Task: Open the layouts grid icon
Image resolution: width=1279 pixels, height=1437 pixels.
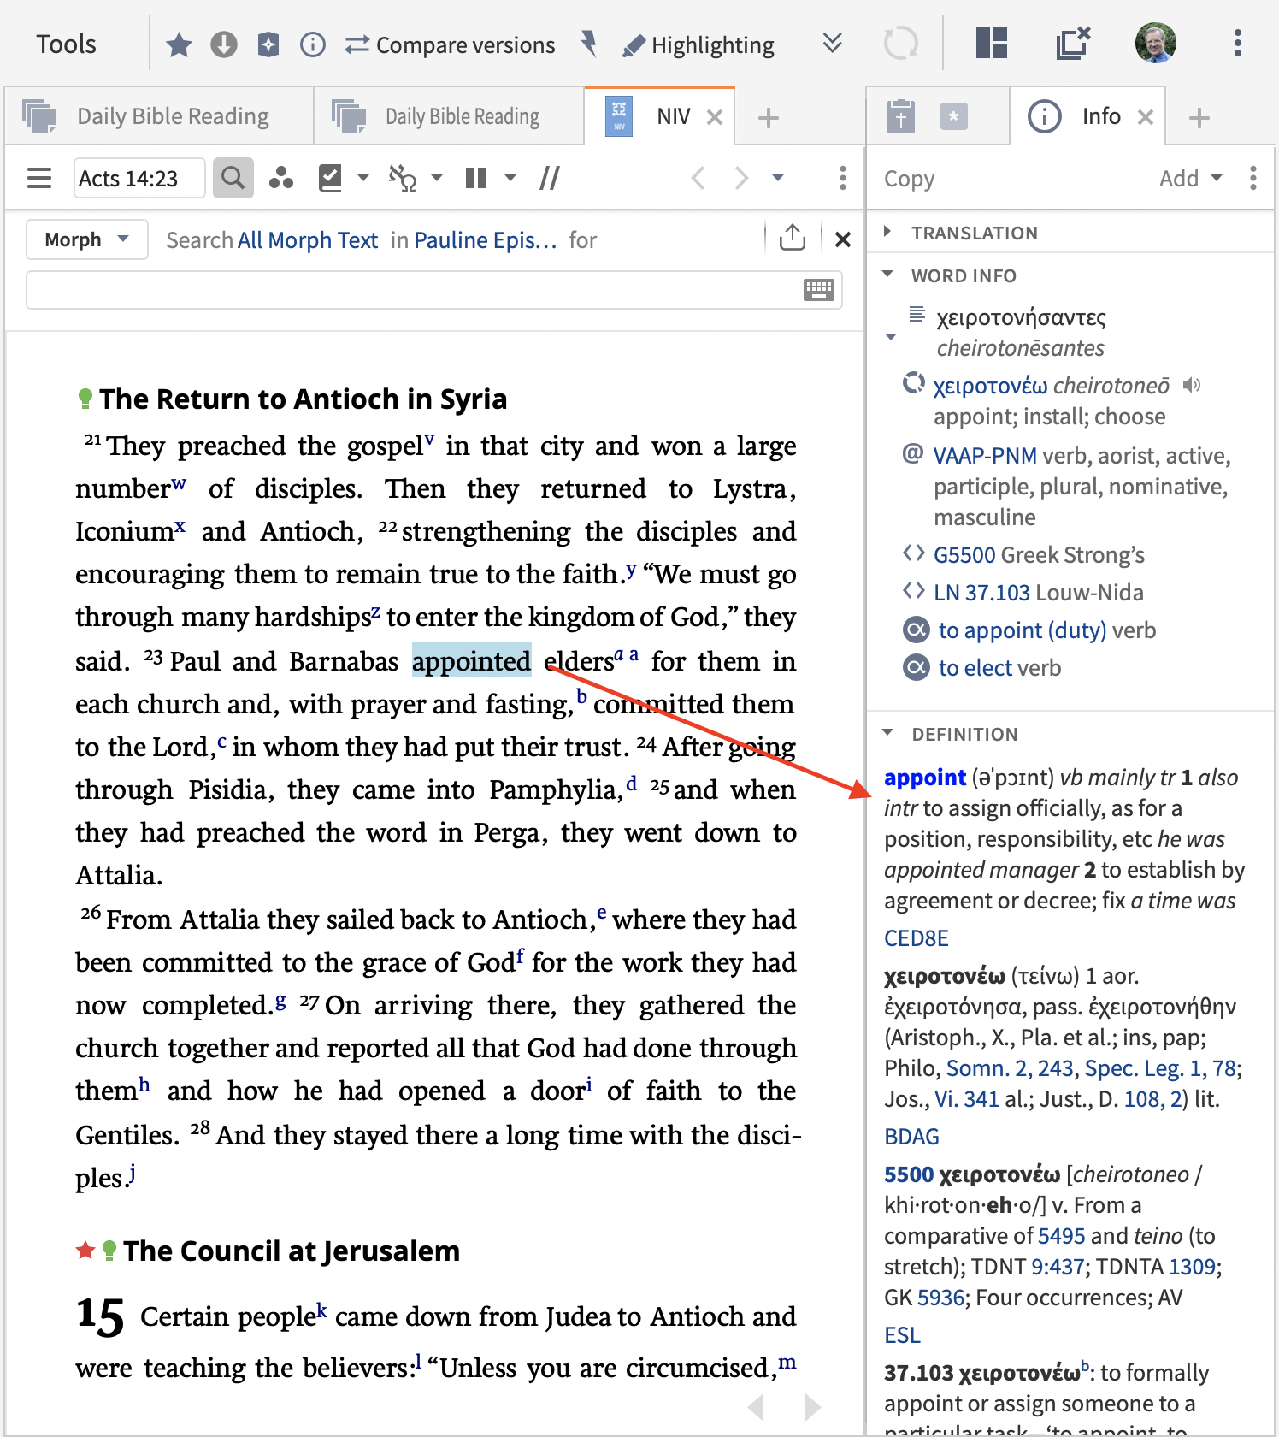Action: coord(992,43)
